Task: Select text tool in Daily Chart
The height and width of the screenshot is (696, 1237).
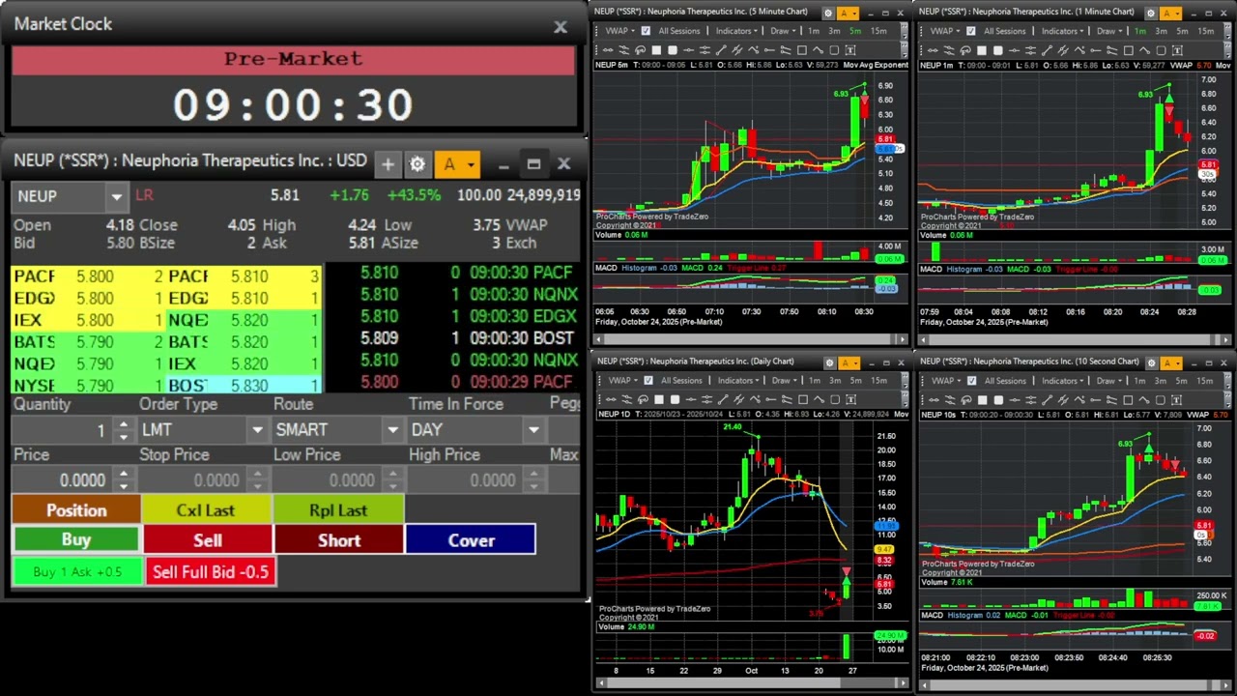Action: click(850, 398)
